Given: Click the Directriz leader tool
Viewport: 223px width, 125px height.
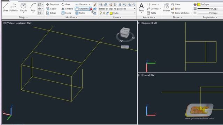Looking at the screenshot, I should coord(153,9).
